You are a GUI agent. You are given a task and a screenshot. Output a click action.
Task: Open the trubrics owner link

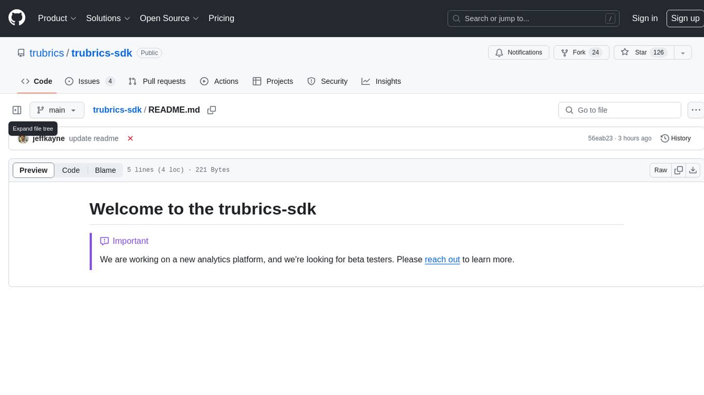tap(47, 53)
